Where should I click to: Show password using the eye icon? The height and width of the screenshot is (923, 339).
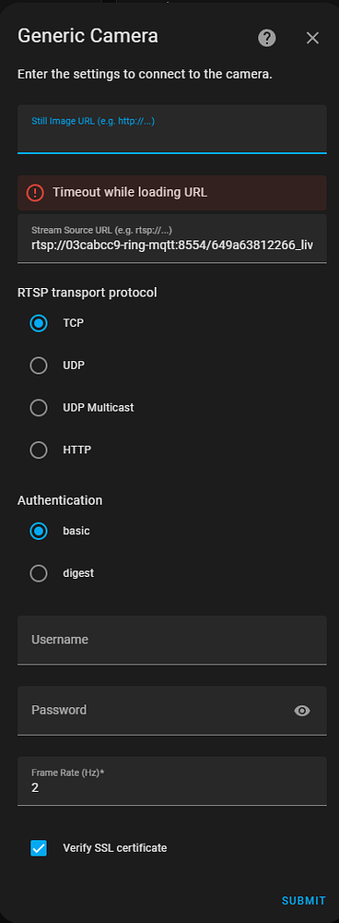tap(302, 711)
